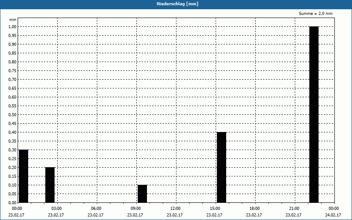
Task: Select the 0,90 y-axis value
Action: [12, 44]
